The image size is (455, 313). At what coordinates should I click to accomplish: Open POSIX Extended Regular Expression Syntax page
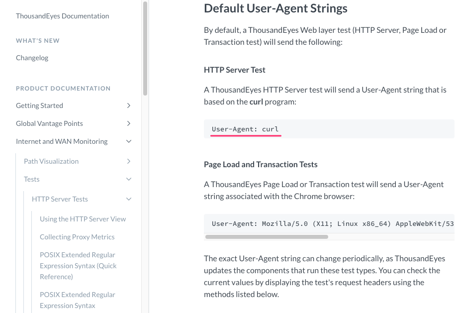[78, 300]
